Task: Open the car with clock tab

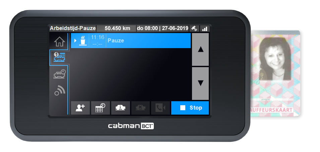Action: pyautogui.click(x=59, y=74)
